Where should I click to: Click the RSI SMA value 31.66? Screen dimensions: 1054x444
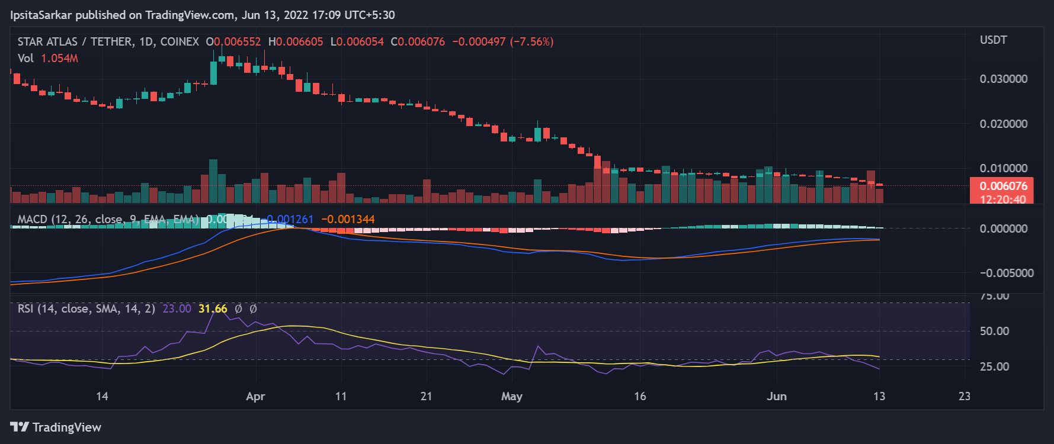coord(213,308)
